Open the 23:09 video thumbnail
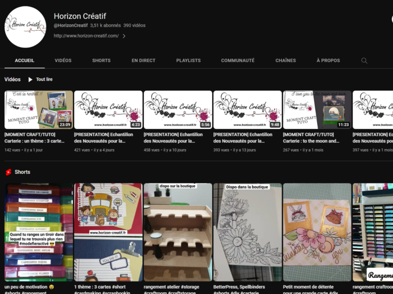 click(x=39, y=110)
